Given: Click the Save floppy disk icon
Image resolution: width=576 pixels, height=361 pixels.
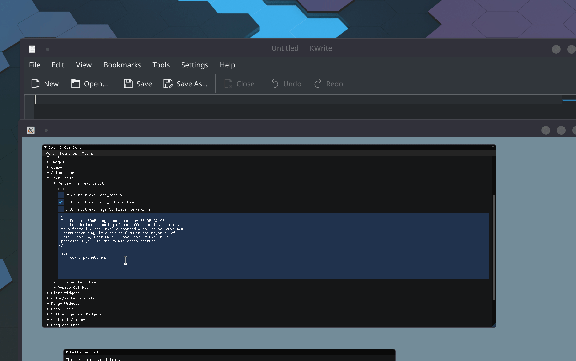Looking at the screenshot, I should coord(128,84).
